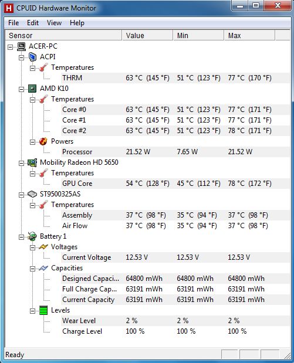Click GPU Core max value 78 °C
294x363 pixels.
click(x=249, y=184)
